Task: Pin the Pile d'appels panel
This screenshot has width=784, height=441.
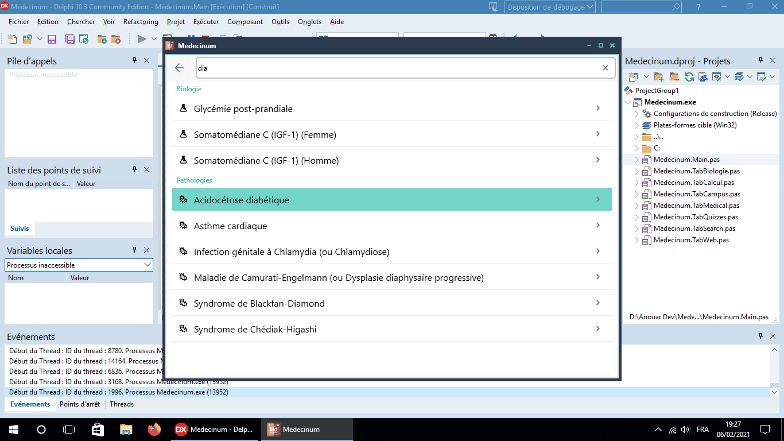Action: tap(135, 60)
